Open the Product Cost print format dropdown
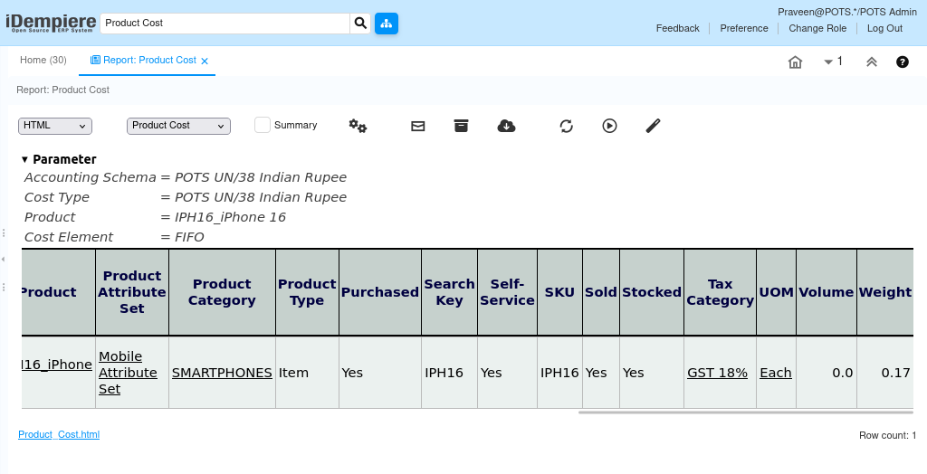The image size is (927, 474). [178, 126]
